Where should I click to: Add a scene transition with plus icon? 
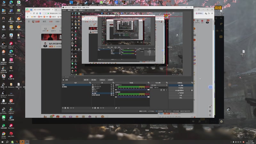point(161,90)
